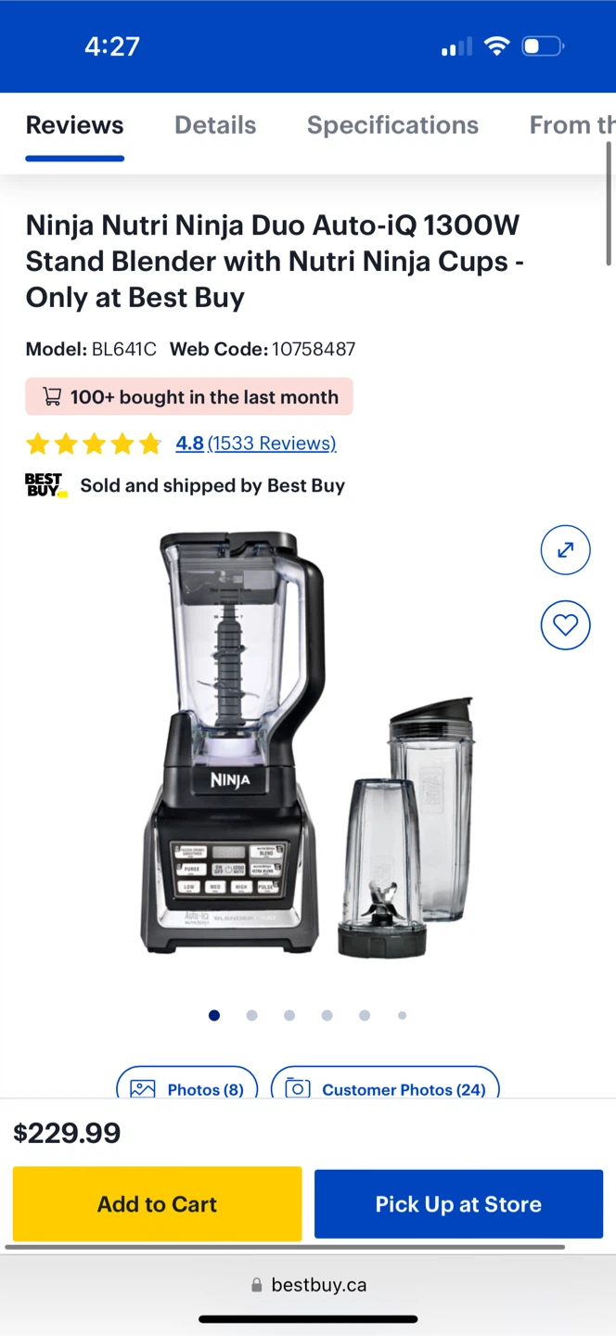Tap the shopping cart icon in the bought badge
The width and height of the screenshot is (616, 1336).
(52, 397)
